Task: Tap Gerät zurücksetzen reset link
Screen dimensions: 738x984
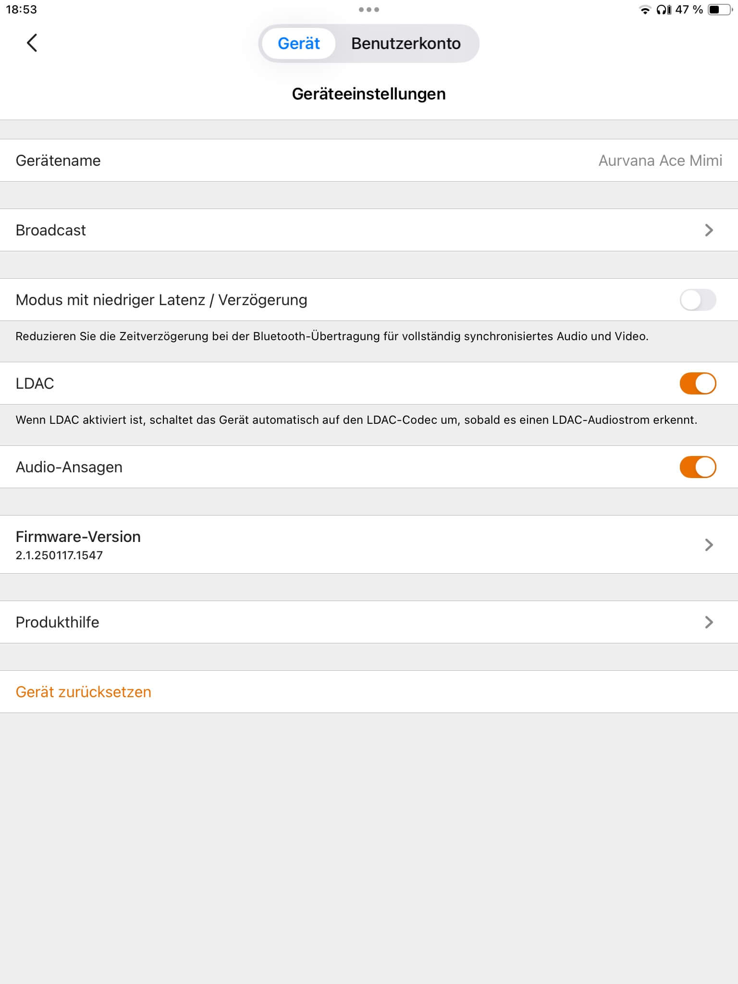Action: pyautogui.click(x=83, y=692)
